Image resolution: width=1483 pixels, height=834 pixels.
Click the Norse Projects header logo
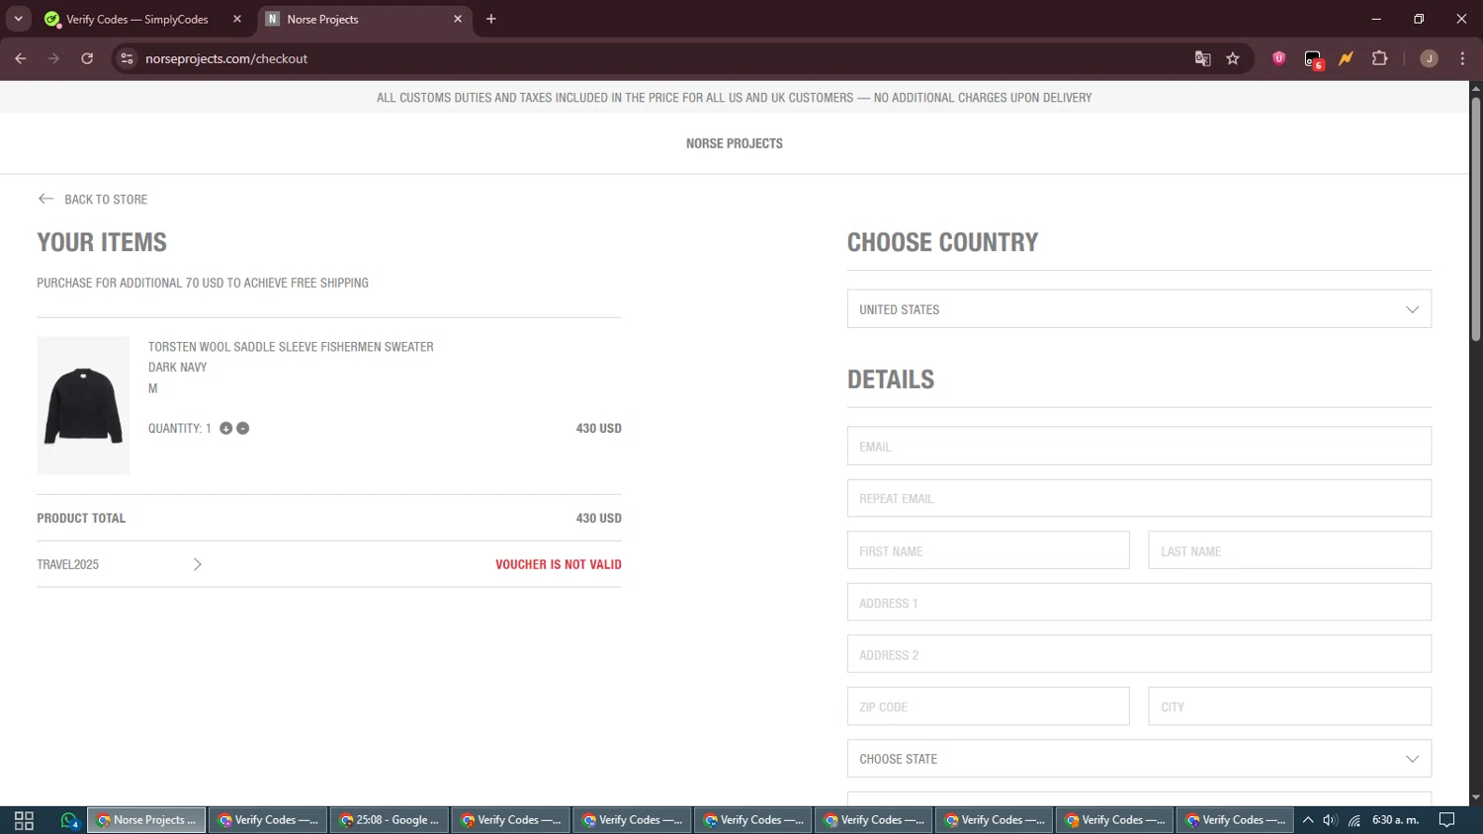click(735, 143)
